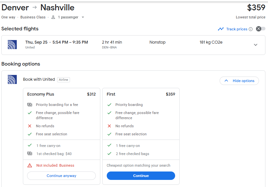Click the Economy Plus priority boarding fee icon

pos(30,105)
